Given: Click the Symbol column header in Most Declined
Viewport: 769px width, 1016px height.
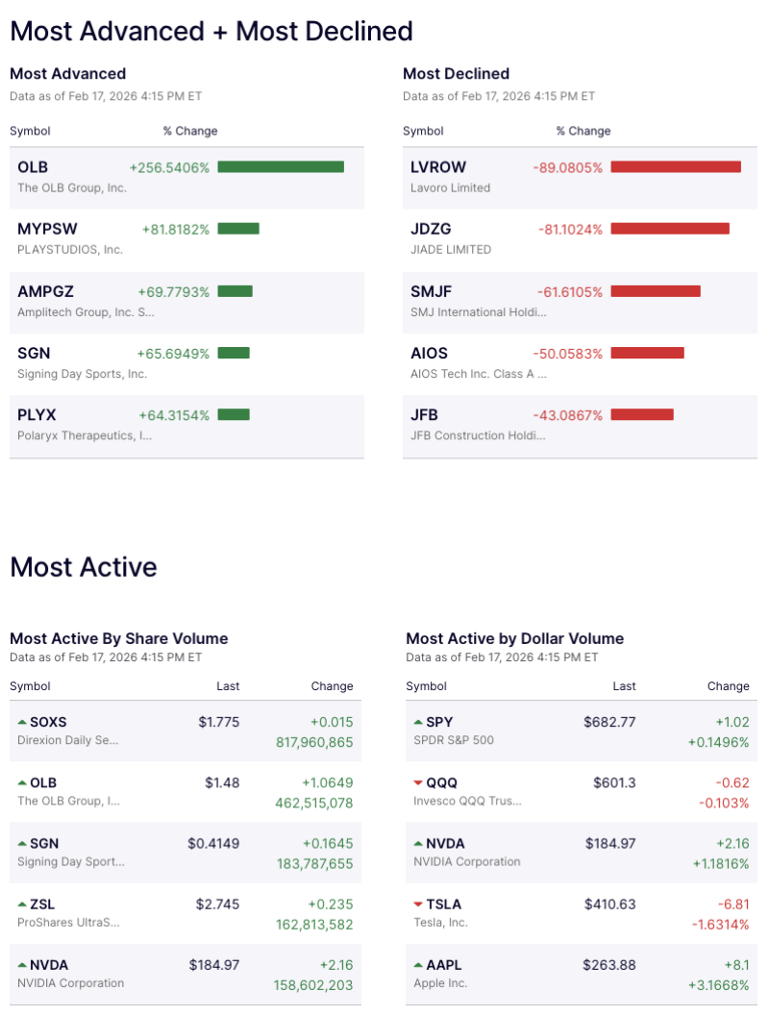Looking at the screenshot, I should coord(425,131).
